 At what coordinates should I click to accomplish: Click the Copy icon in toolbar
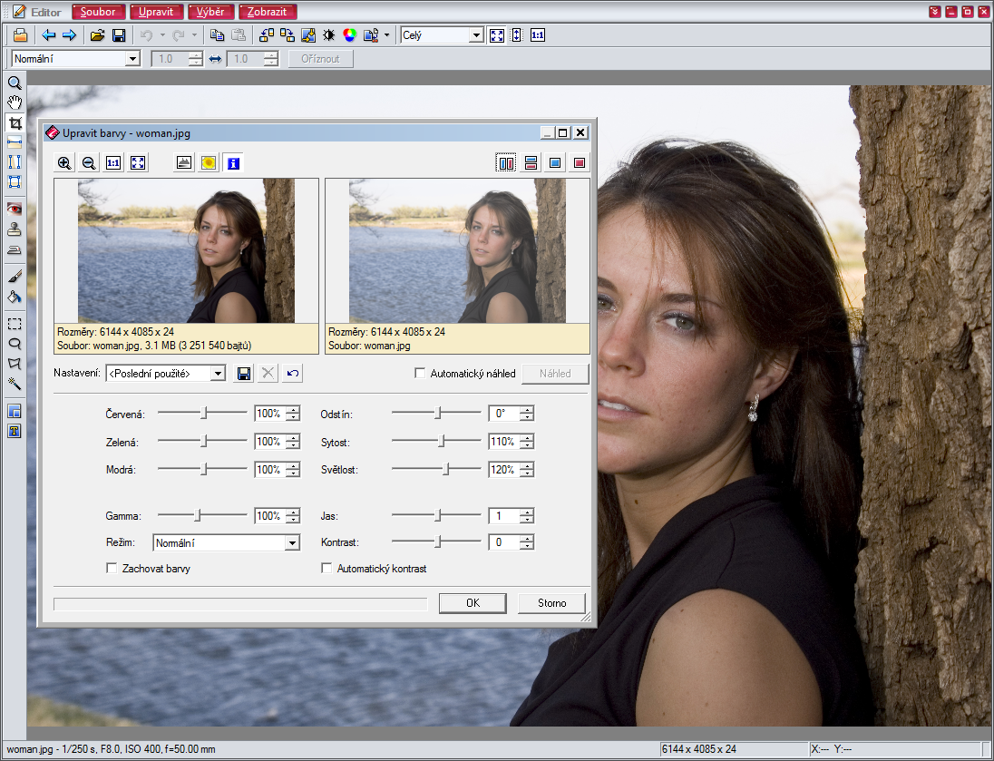(218, 35)
